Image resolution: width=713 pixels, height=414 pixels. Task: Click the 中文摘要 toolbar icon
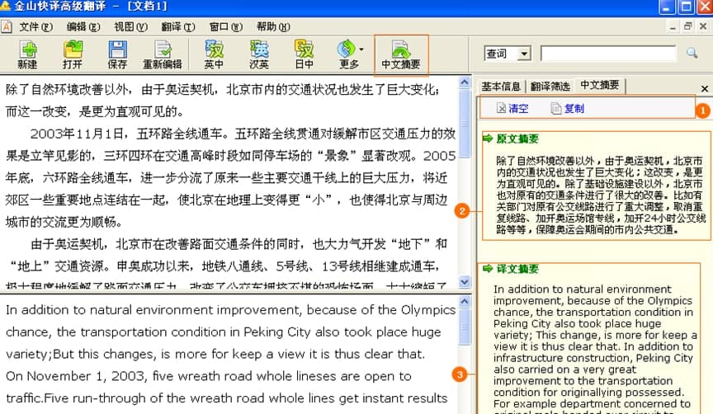pyautogui.click(x=401, y=54)
